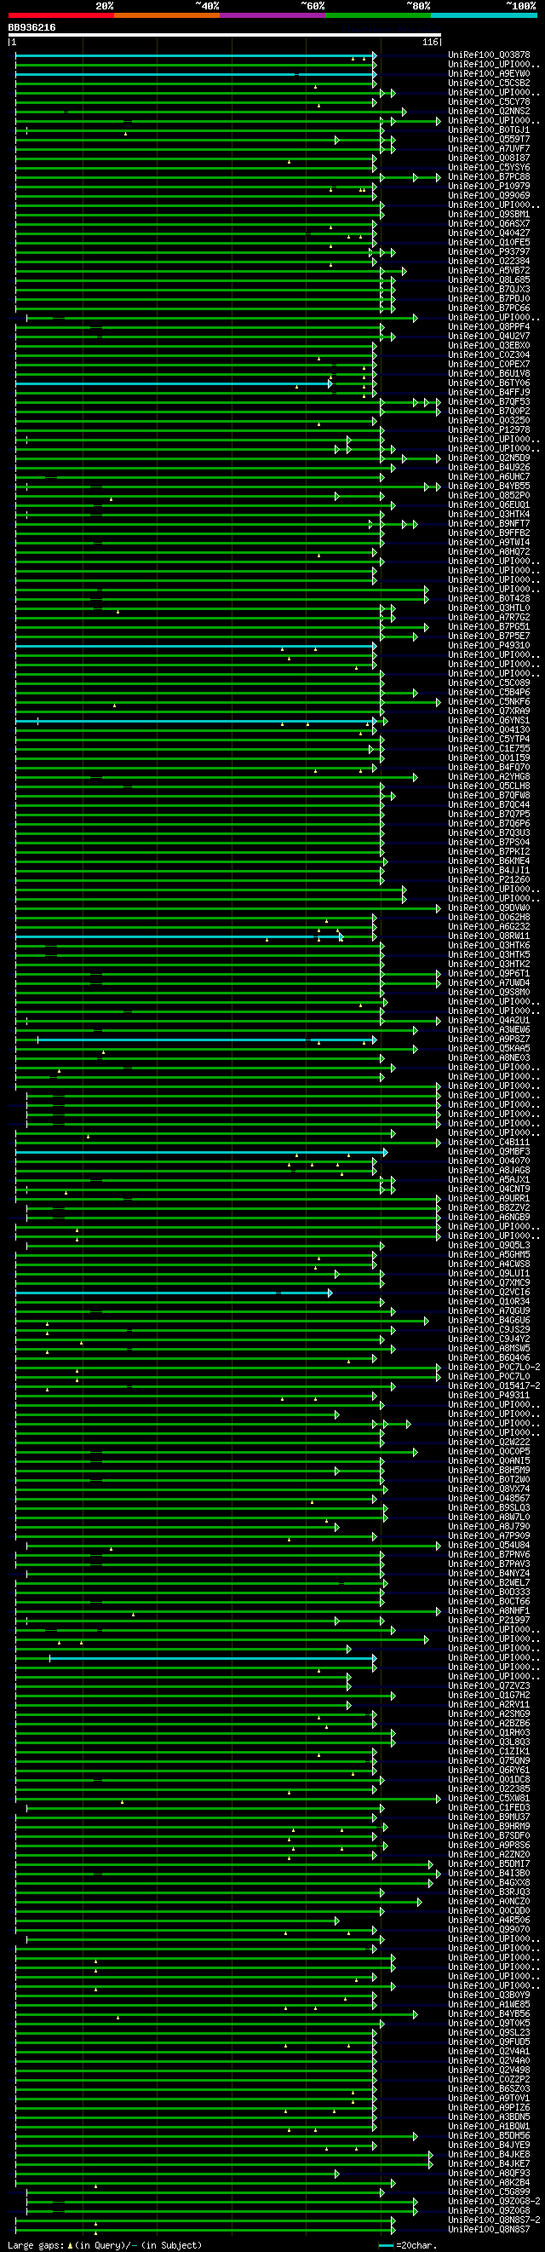
Task: Open the UniRef100_A9P8Z7 entry
Action: [x=489, y=1039]
